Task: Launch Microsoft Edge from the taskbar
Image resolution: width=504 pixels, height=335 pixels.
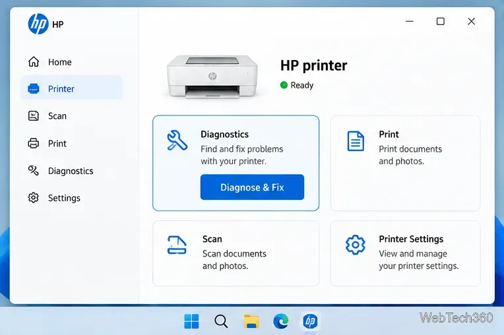Action: [280, 321]
